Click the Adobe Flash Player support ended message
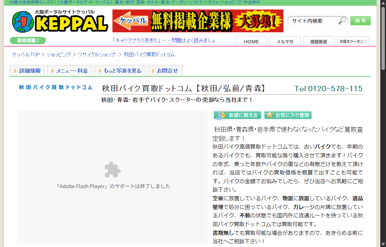This screenshot has height=247, width=386. 113,186
